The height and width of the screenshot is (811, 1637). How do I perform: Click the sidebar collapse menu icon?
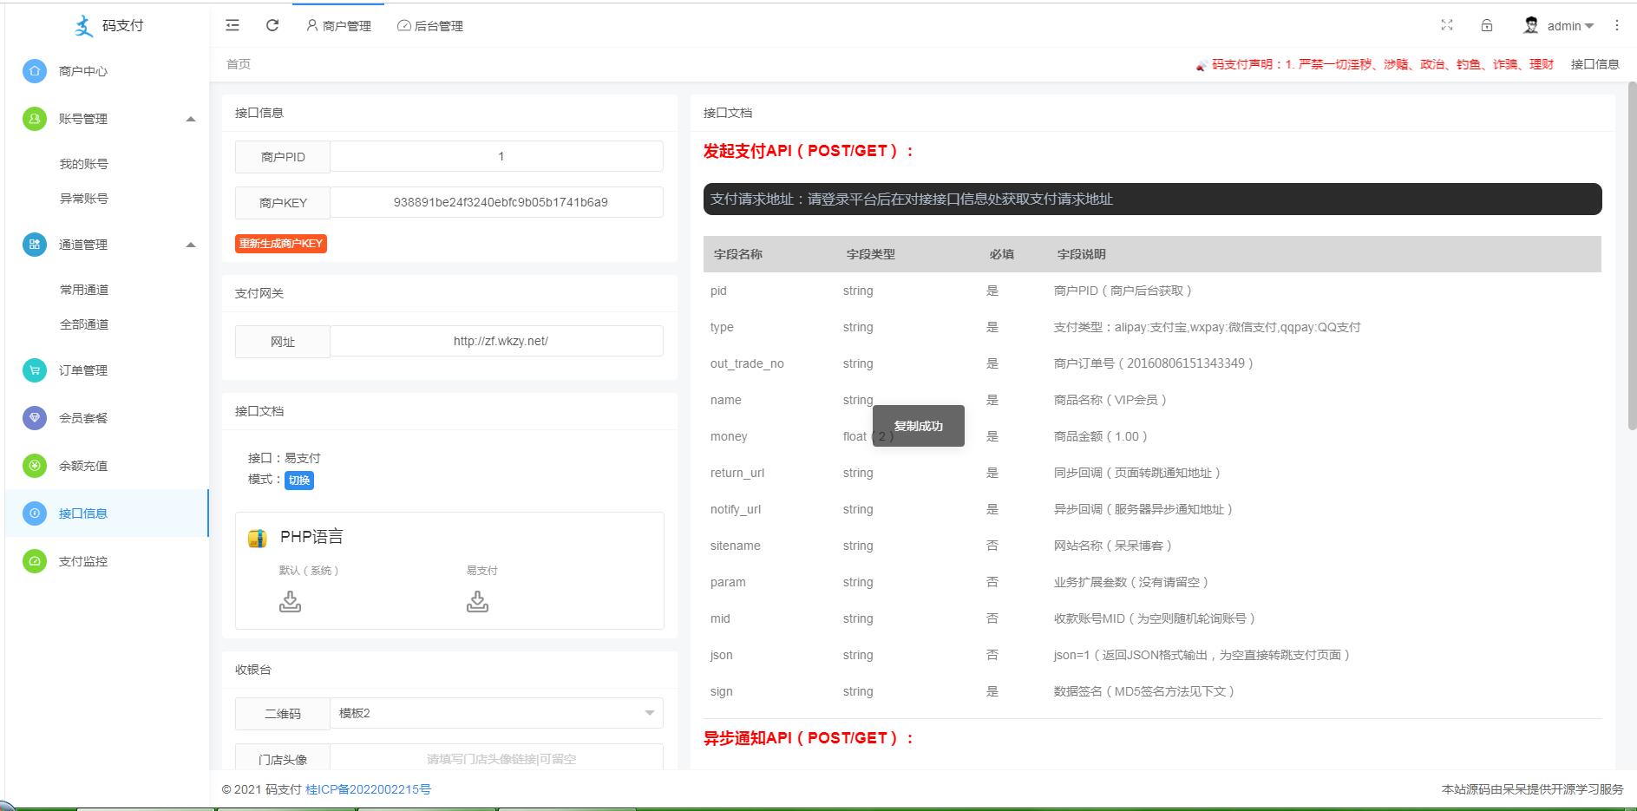coord(232,26)
